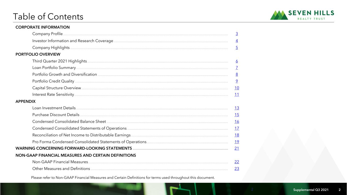The image size is (347, 195).
Task: Open page 4 link for Investor Information
Action: [x=237, y=41]
